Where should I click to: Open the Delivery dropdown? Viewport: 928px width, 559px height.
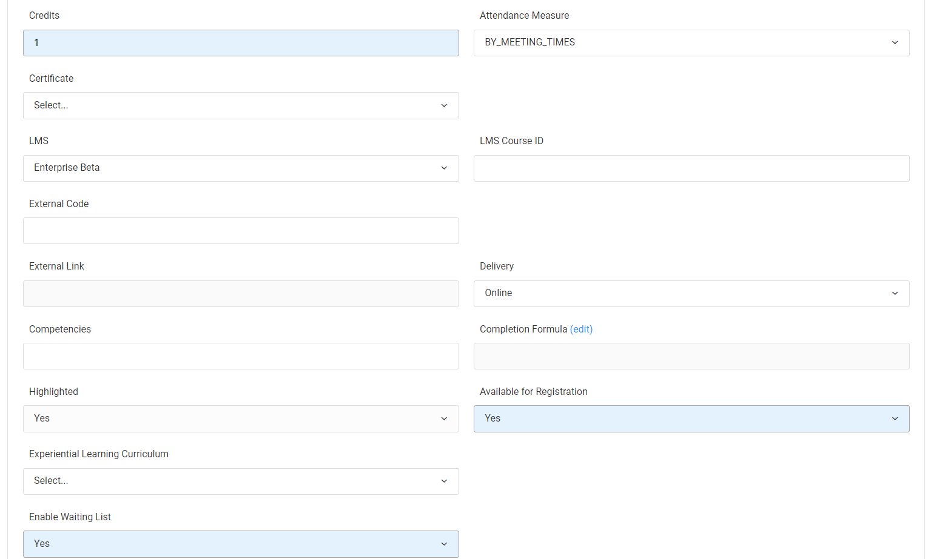tap(691, 294)
